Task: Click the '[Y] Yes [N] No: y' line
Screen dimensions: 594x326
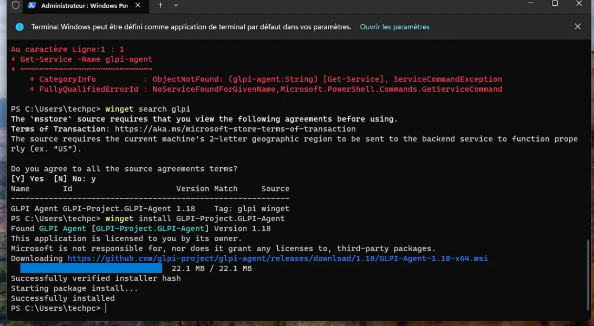Action: pyautogui.click(x=54, y=179)
